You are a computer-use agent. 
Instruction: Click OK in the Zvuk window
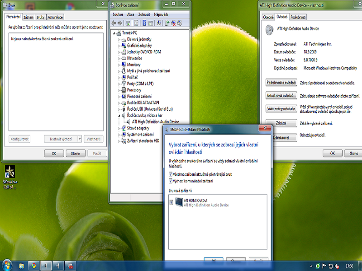pos(54,153)
